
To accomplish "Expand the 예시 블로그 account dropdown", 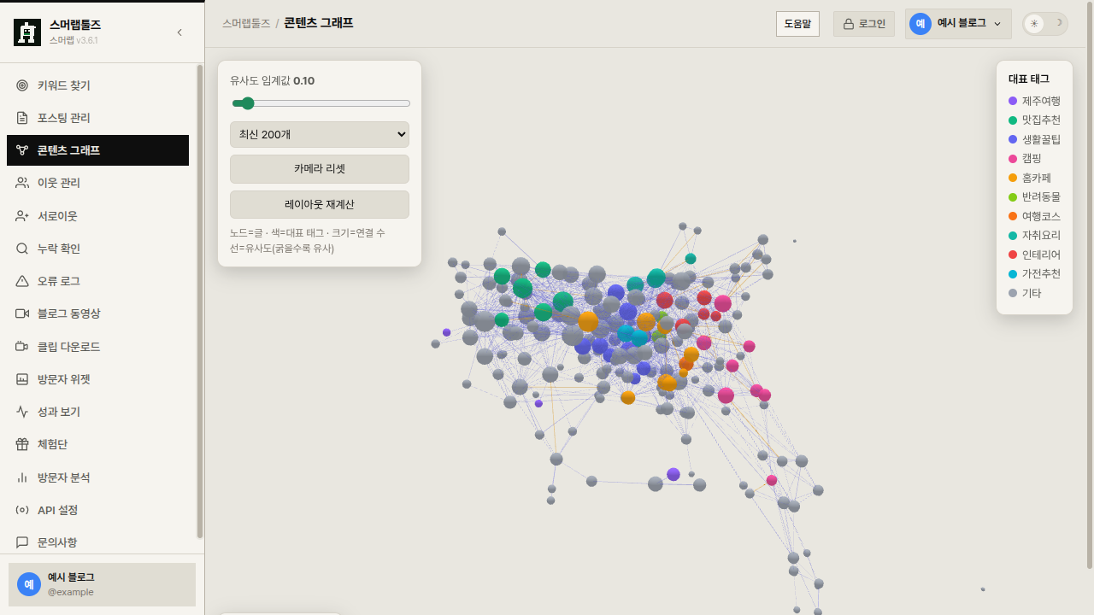I will tap(958, 23).
